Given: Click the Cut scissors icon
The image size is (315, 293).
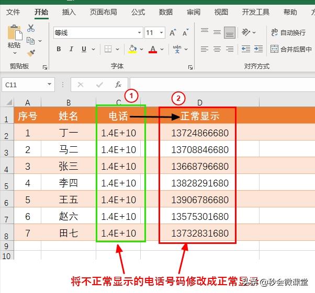Looking at the screenshot, I should (x=31, y=28).
